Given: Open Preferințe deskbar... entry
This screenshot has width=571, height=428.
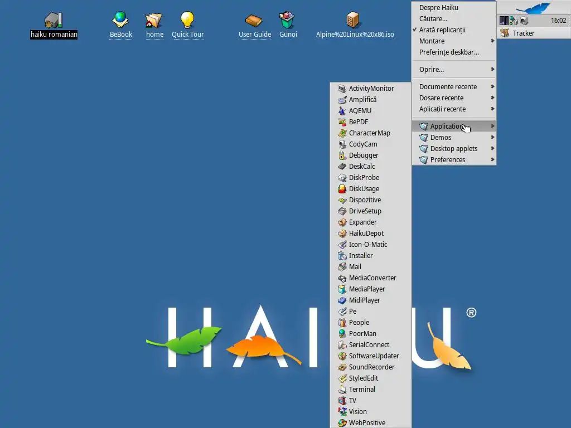Looking at the screenshot, I should pos(454,52).
